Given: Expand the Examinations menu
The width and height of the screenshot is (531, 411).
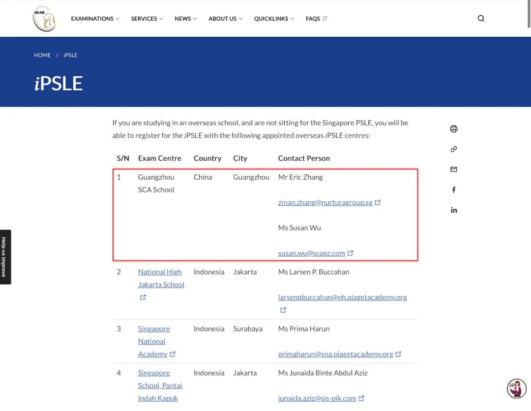Looking at the screenshot, I should 95,19.
